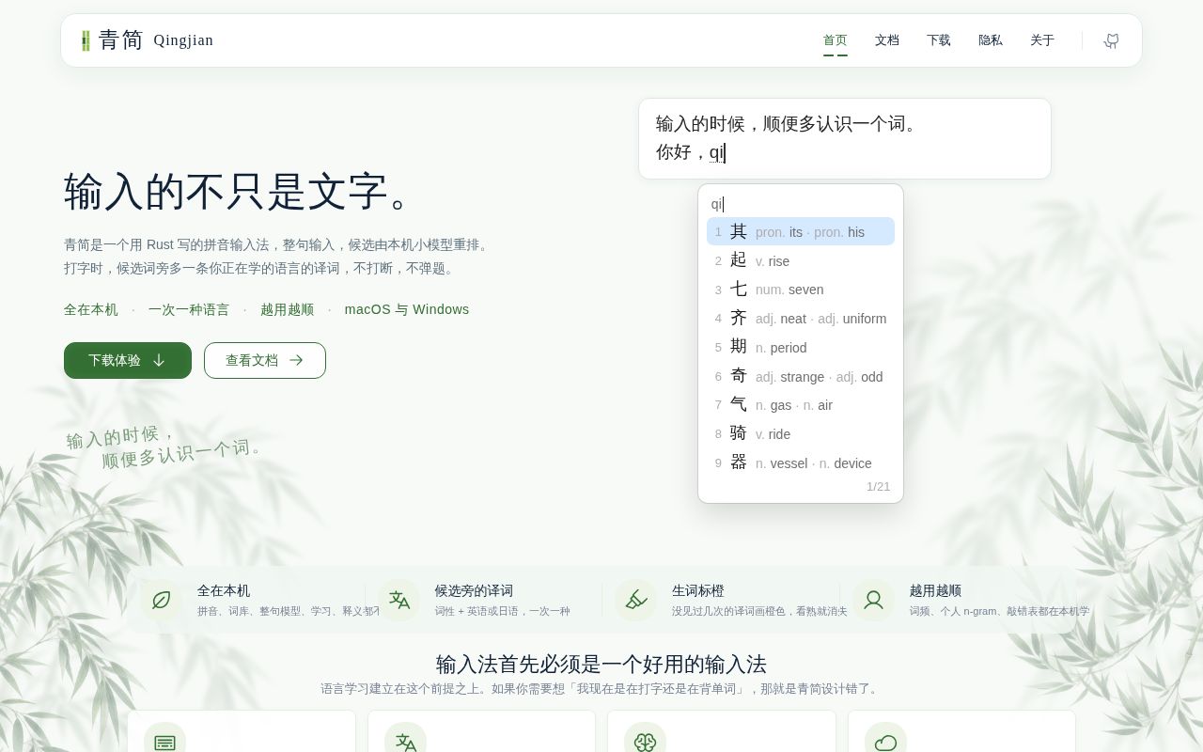Click the 输入的不只是文字。 headline
The width and height of the screenshot is (1203, 752).
tap(246, 191)
